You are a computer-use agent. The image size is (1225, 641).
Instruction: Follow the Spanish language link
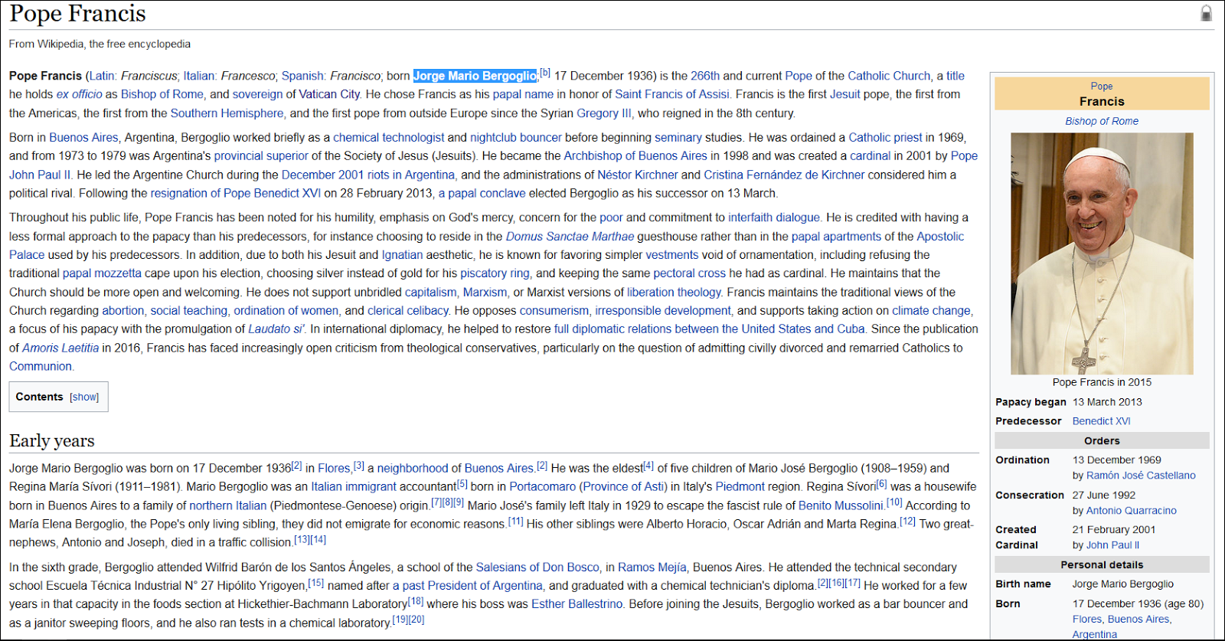302,76
